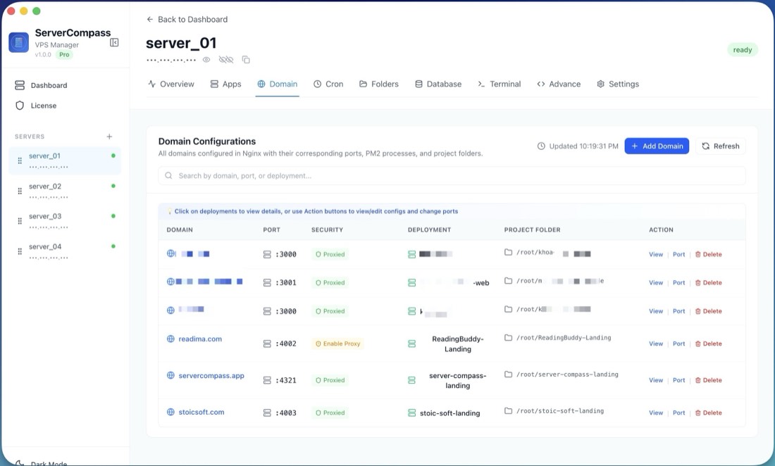775x466 pixels.
Task: Refresh the domain configurations
Action: point(720,146)
